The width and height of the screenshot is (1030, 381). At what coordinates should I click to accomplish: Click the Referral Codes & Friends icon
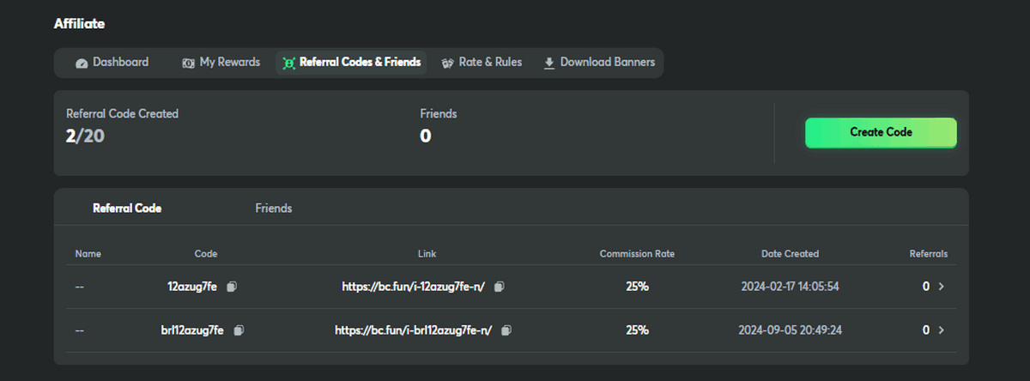(288, 63)
